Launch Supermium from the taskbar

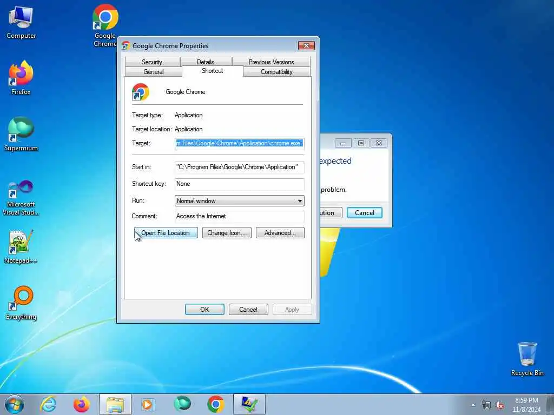(x=182, y=404)
